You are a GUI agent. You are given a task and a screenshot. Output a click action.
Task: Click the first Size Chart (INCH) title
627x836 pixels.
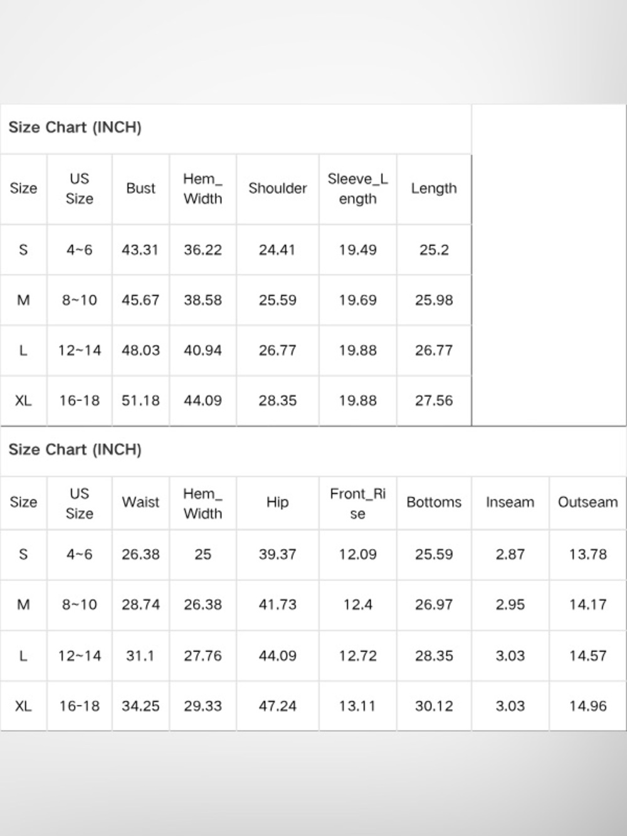pyautogui.click(x=75, y=127)
